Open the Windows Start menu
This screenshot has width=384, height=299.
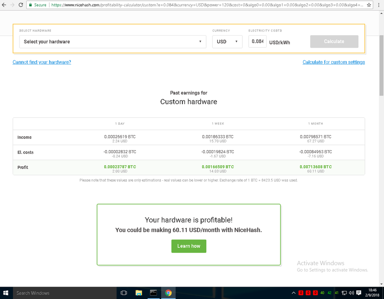click(x=6, y=293)
